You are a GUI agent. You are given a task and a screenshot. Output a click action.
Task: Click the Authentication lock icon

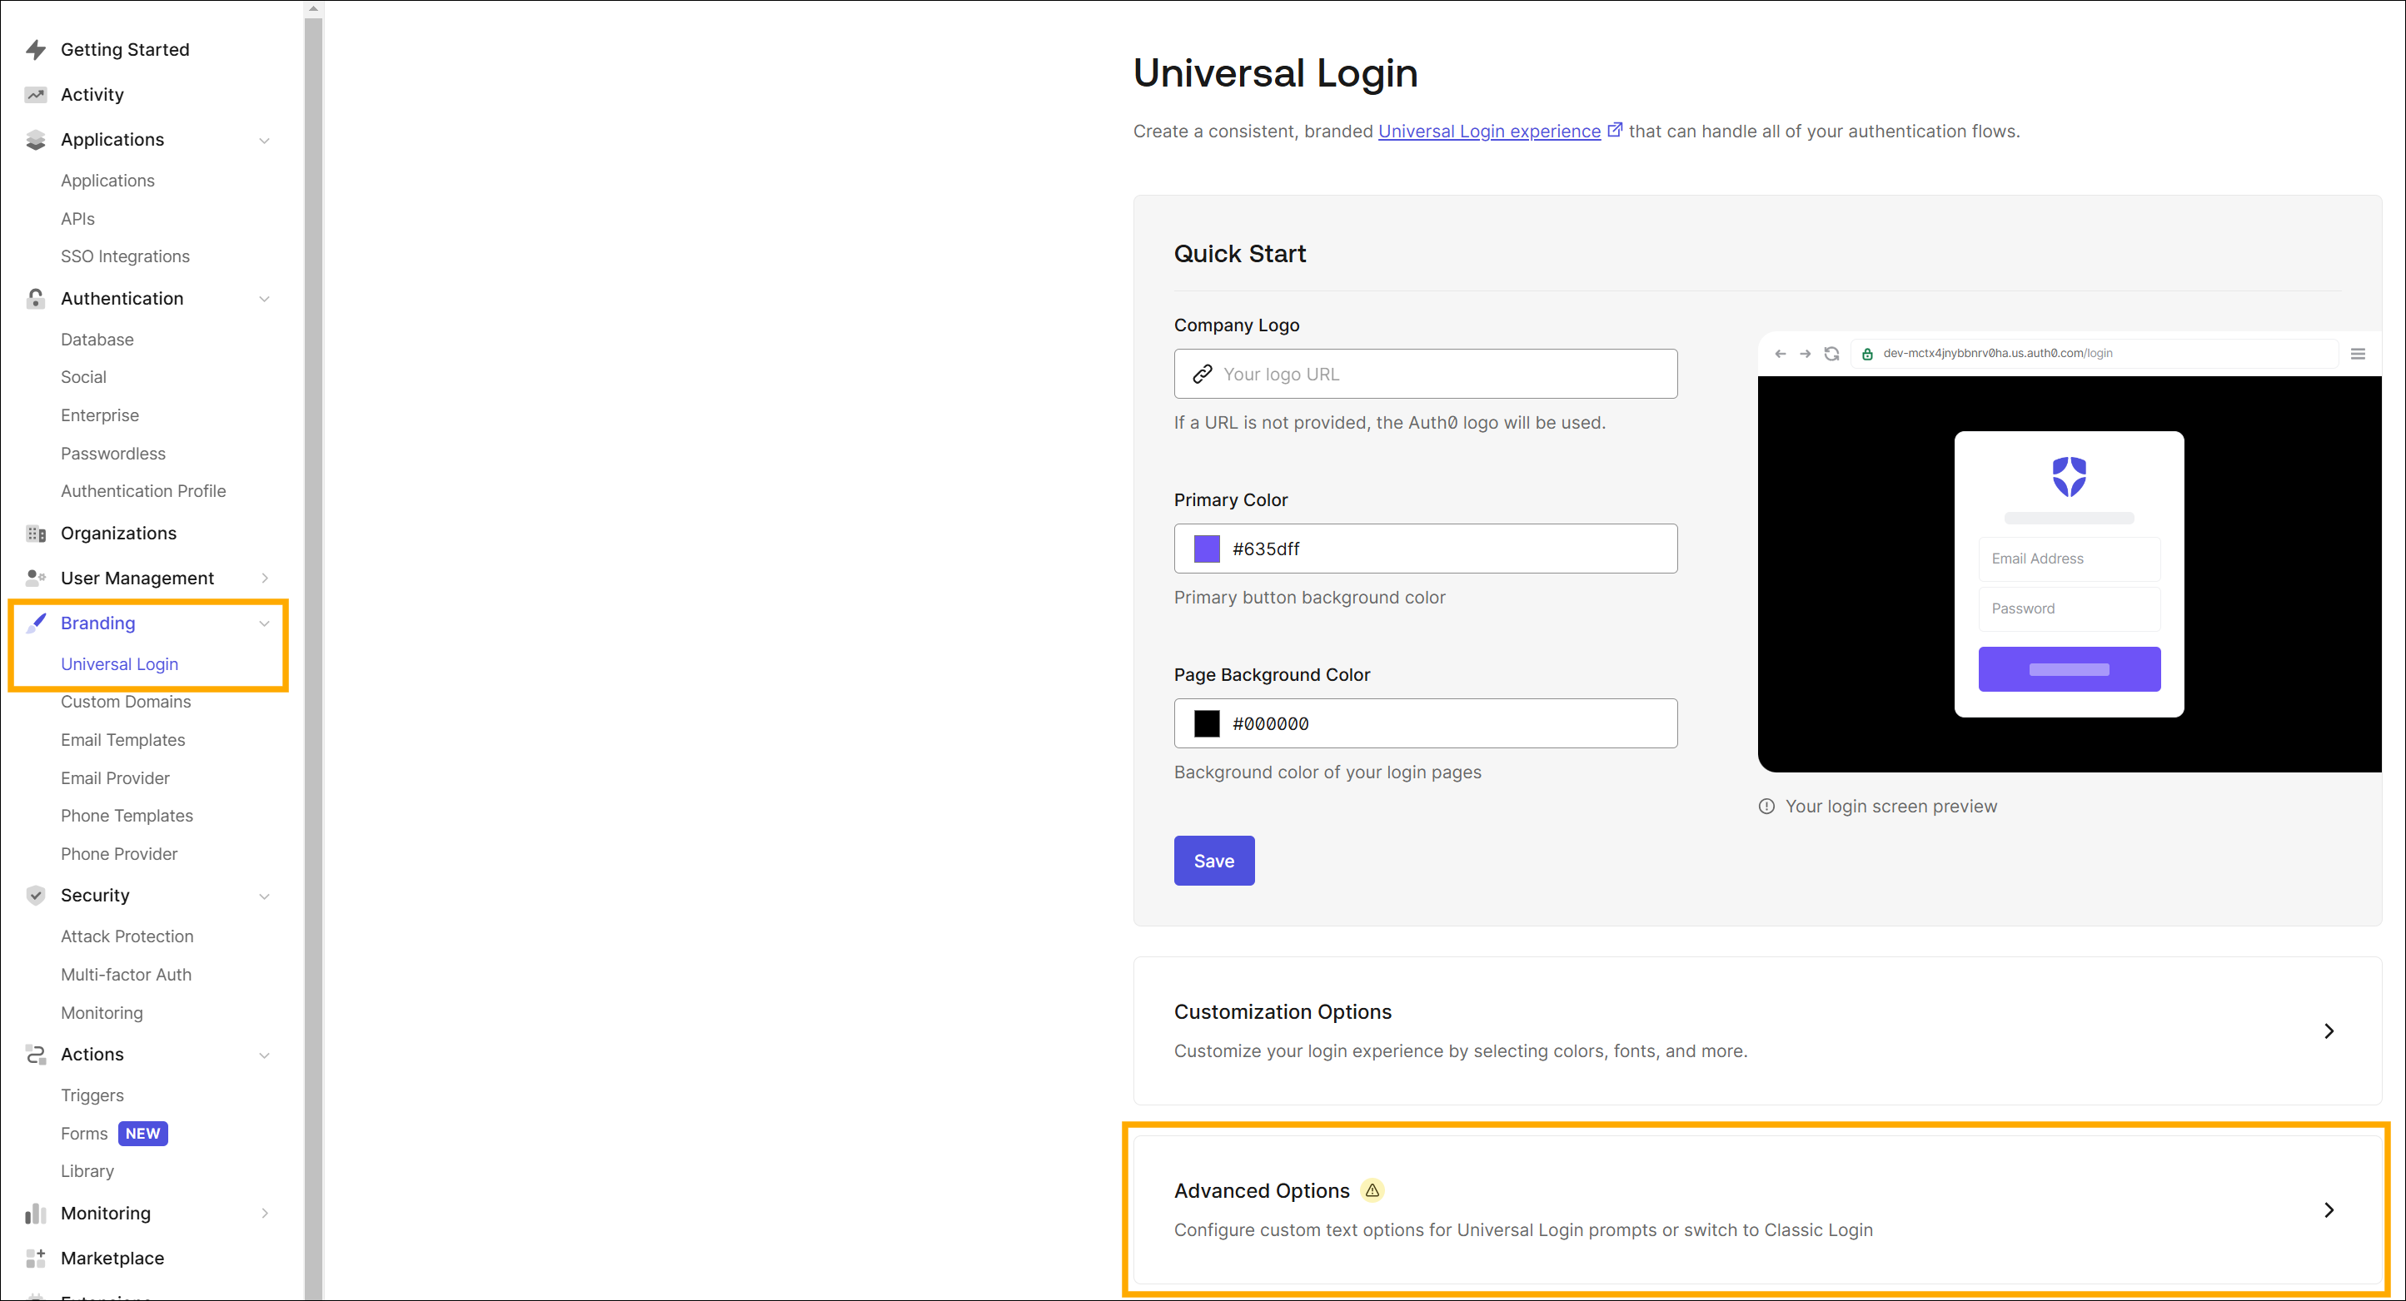click(x=36, y=299)
